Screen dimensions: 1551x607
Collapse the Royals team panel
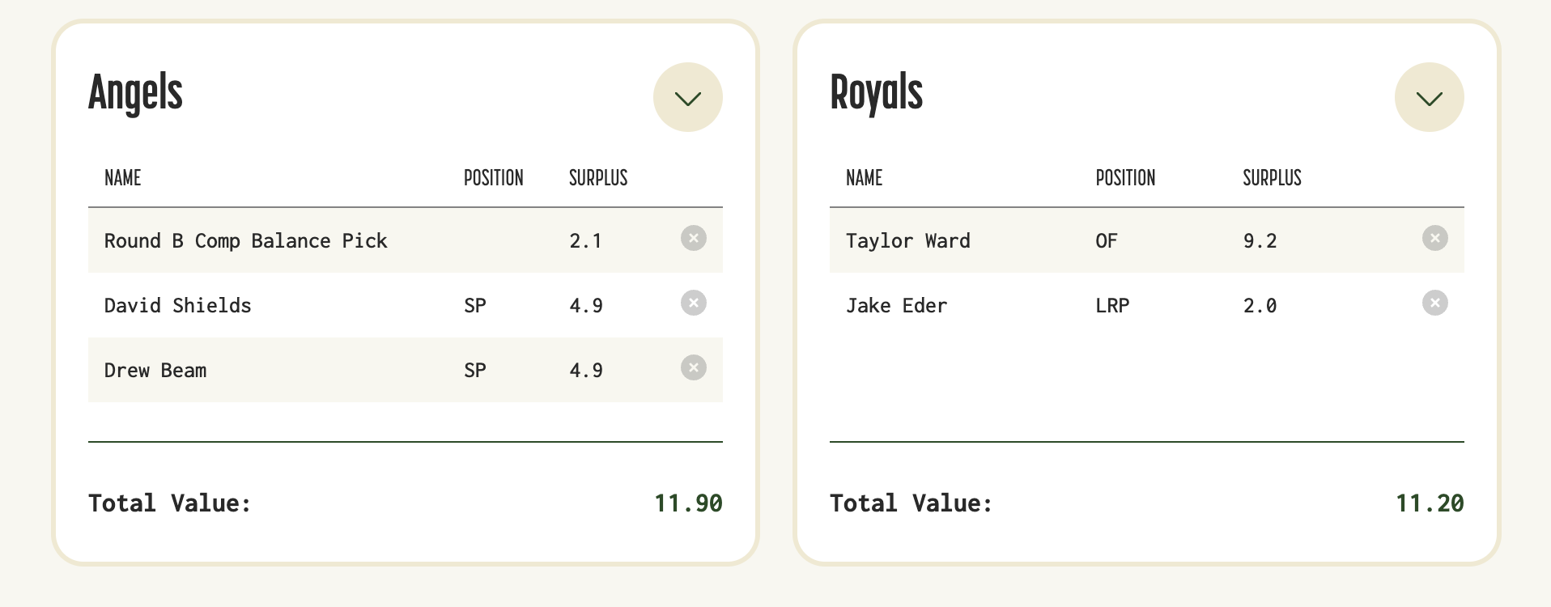pyautogui.click(x=1429, y=97)
